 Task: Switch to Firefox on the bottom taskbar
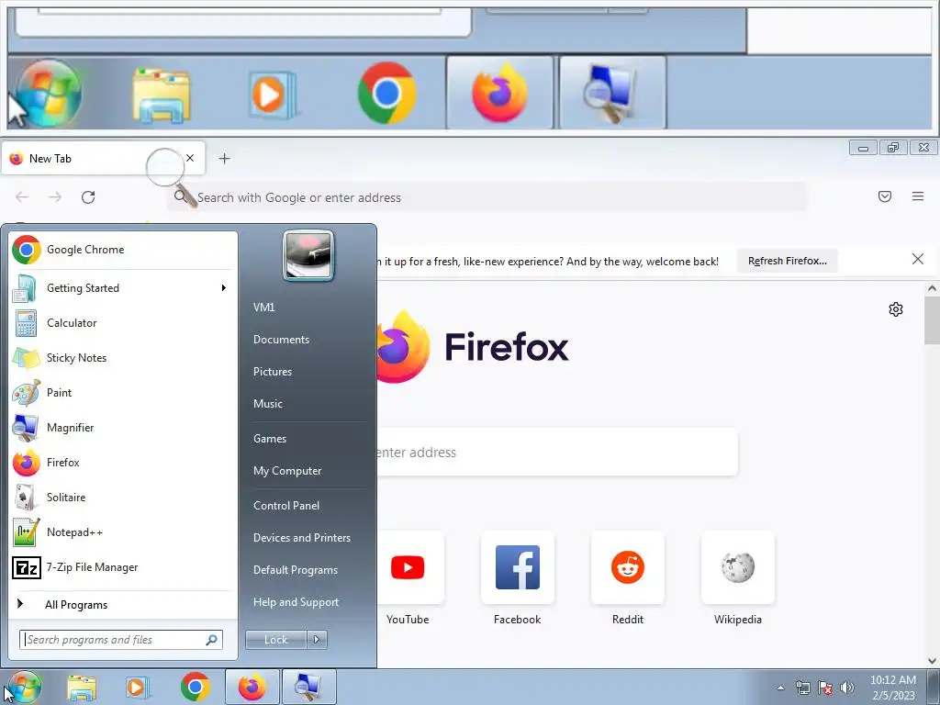click(x=252, y=687)
